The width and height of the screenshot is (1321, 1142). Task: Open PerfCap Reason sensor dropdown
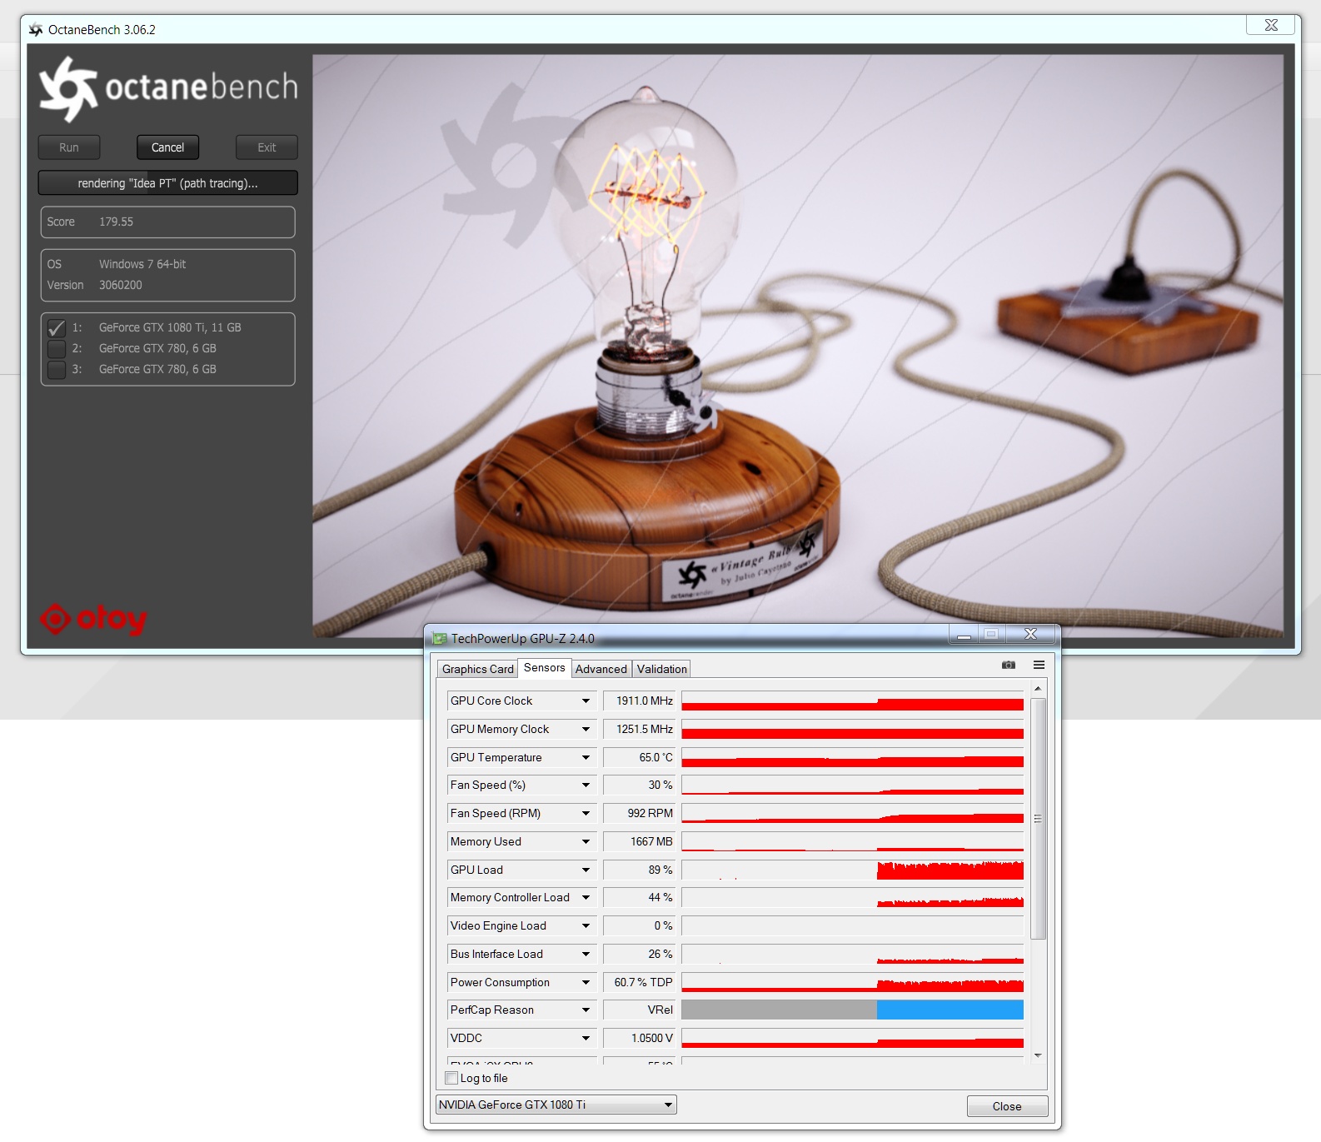586,1010
